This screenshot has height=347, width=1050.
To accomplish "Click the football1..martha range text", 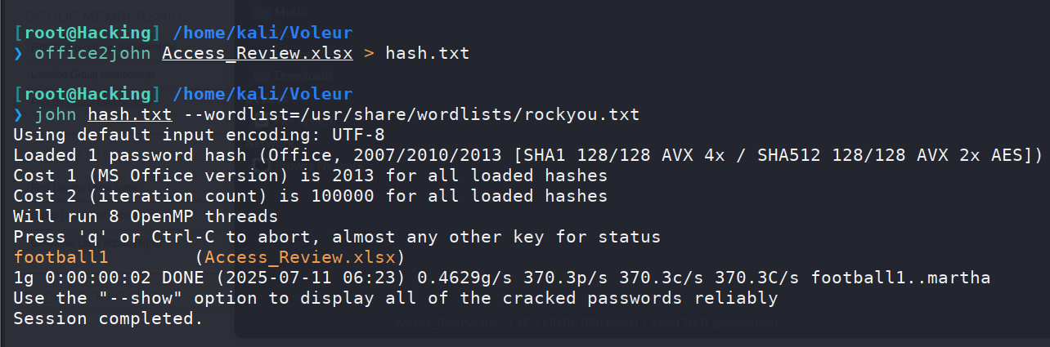I will tap(900, 278).
